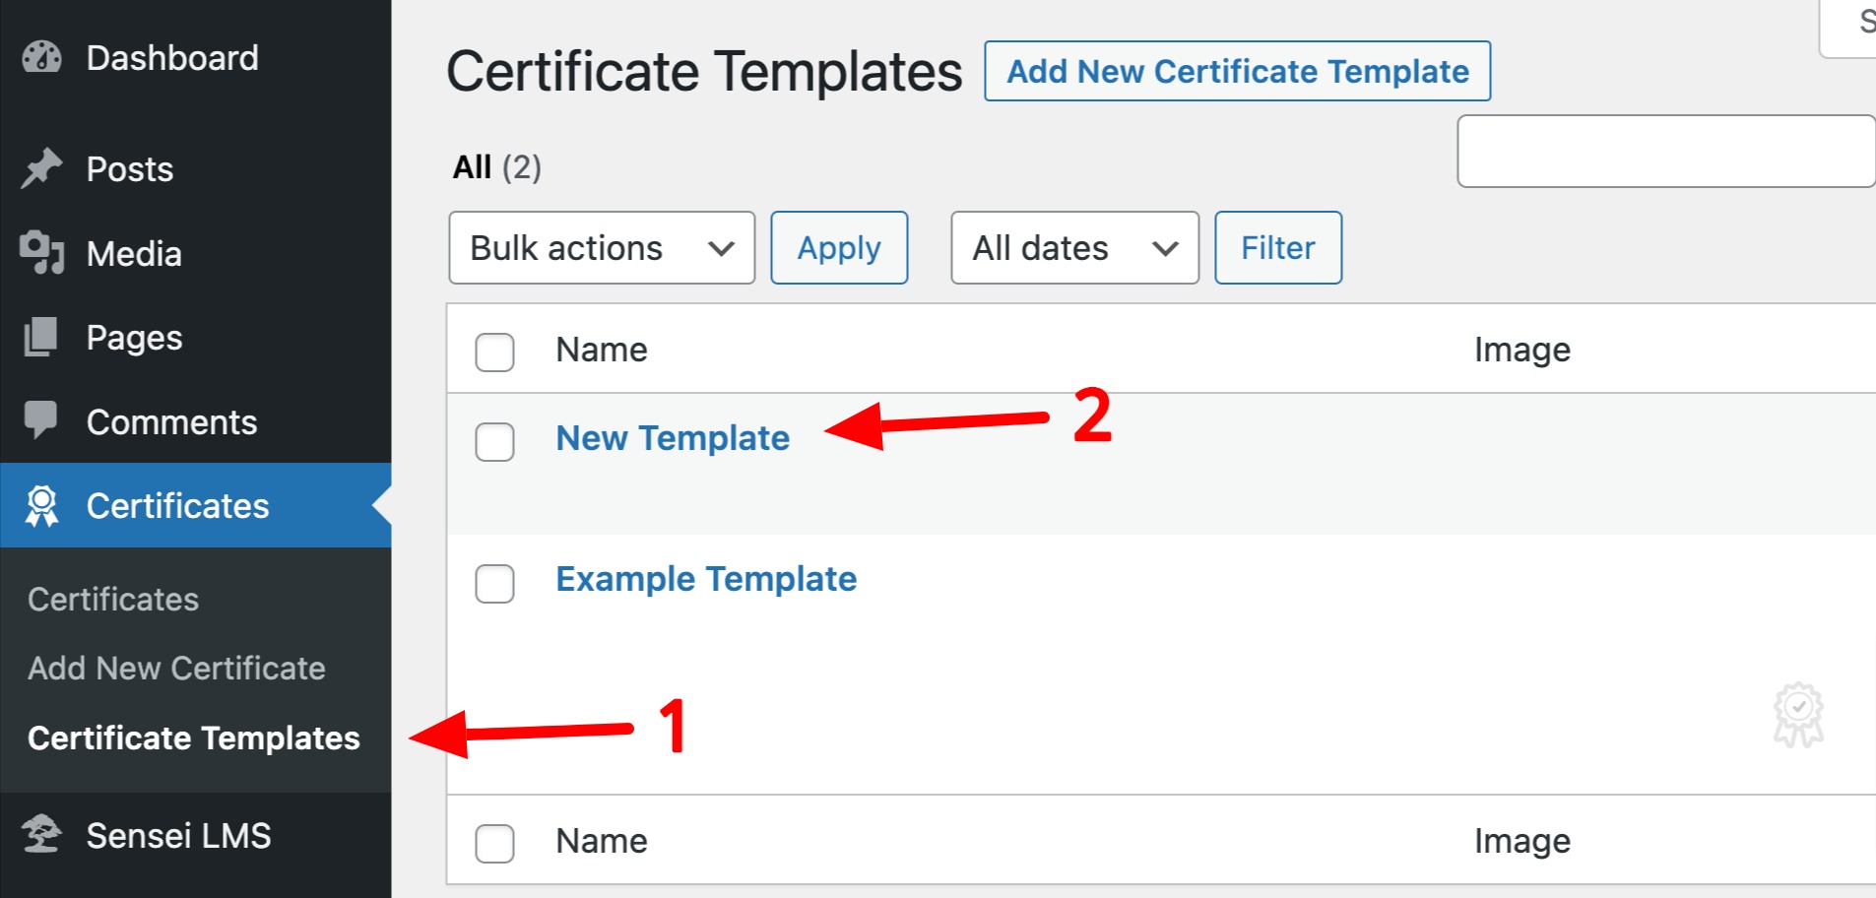The width and height of the screenshot is (1876, 898).
Task: Click the Comments speech bubble icon
Action: click(x=41, y=421)
